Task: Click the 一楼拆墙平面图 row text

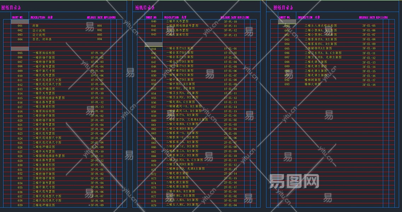Action: 44,57
